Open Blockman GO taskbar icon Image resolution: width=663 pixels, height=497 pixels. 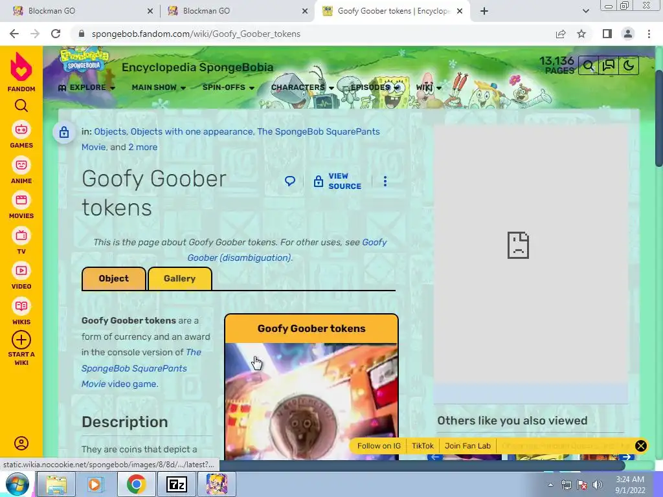point(217,484)
